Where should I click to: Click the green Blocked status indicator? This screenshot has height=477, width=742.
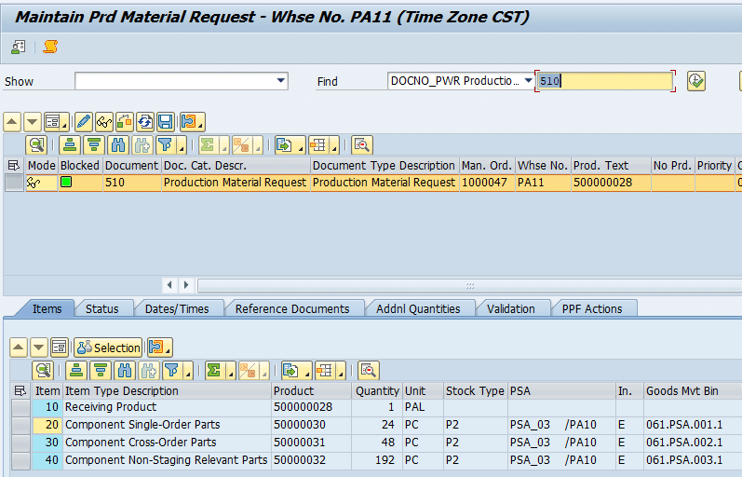(66, 183)
